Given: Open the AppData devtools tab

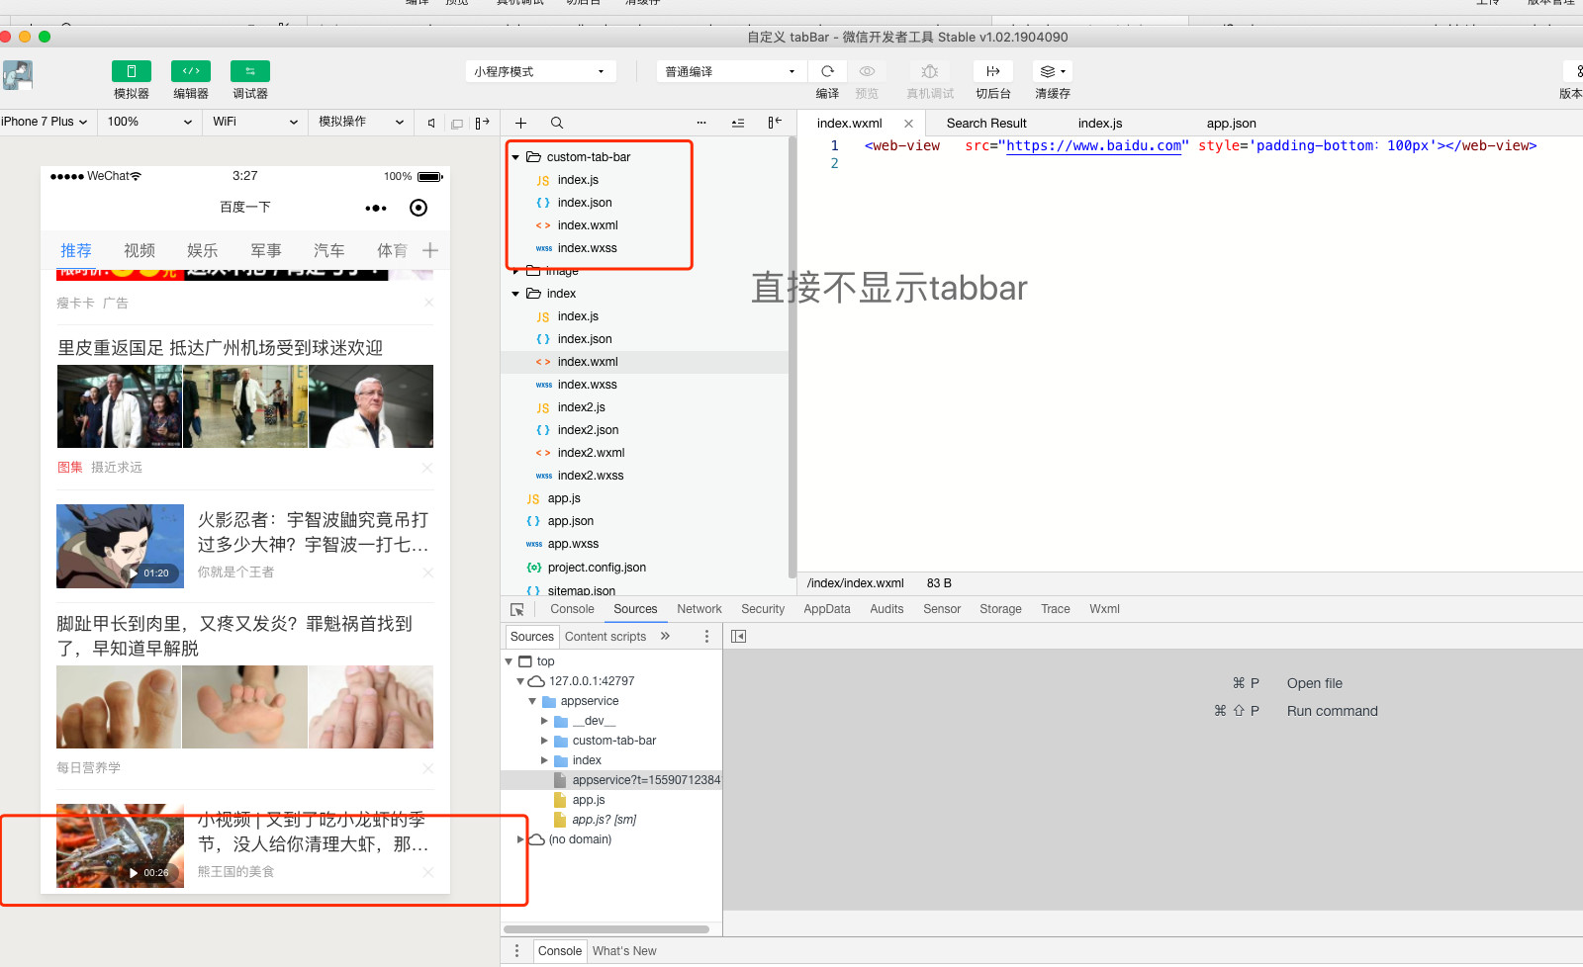Looking at the screenshot, I should point(827,609).
